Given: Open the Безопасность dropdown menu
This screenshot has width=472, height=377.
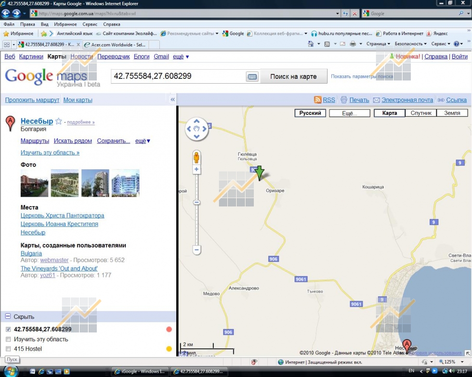Looking at the screenshot, I should 410,44.
